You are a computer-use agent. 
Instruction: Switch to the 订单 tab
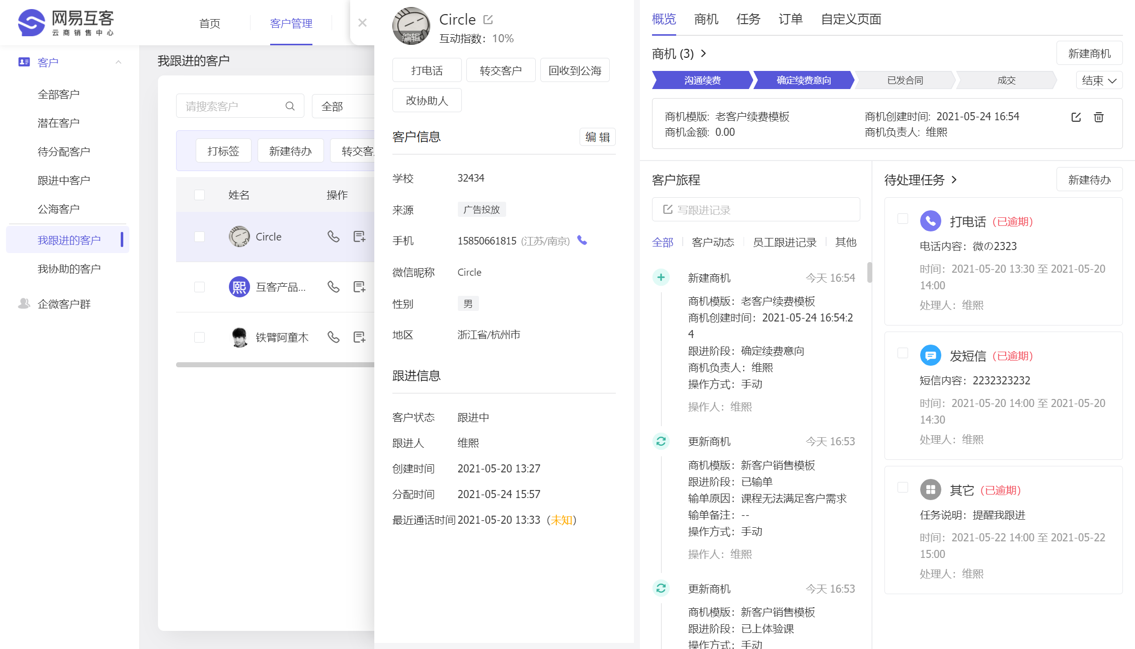[x=790, y=19]
